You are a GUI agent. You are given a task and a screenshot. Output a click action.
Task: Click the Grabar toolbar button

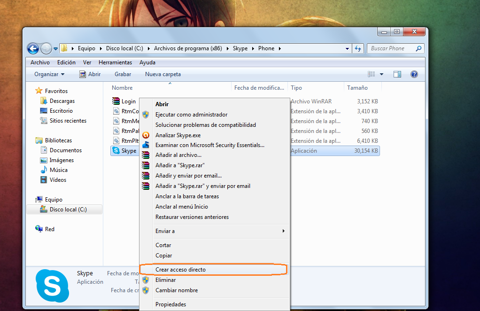click(123, 74)
